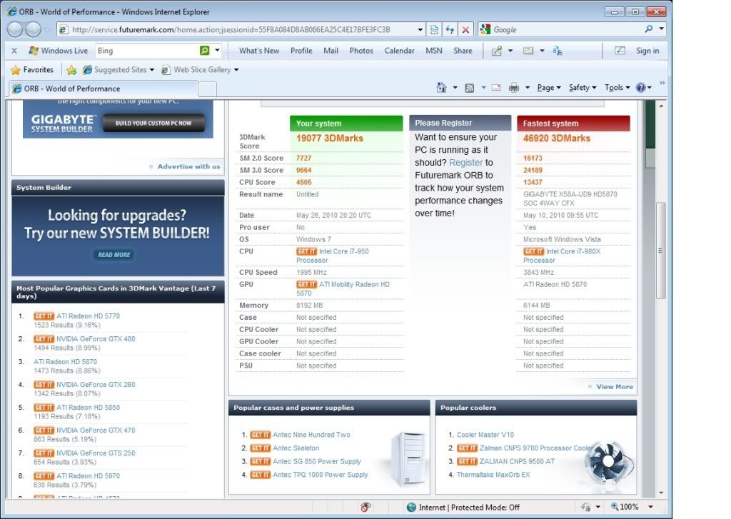Click the vertical scrollbar down arrow
The width and height of the screenshot is (731, 519).
pyautogui.click(x=661, y=493)
